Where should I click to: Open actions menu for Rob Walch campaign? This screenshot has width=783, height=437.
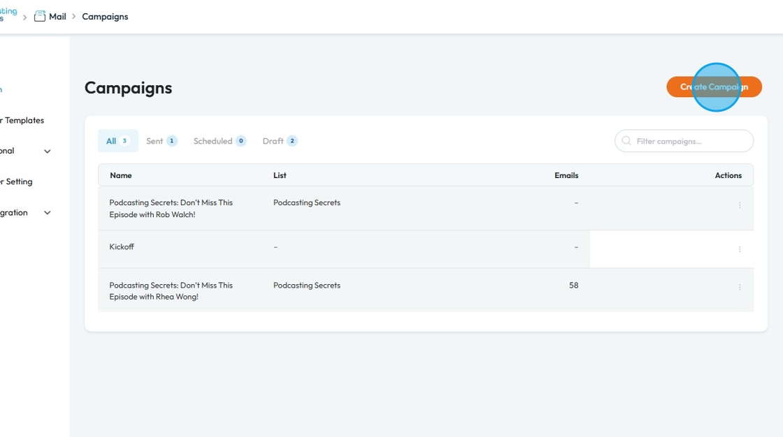pos(740,205)
